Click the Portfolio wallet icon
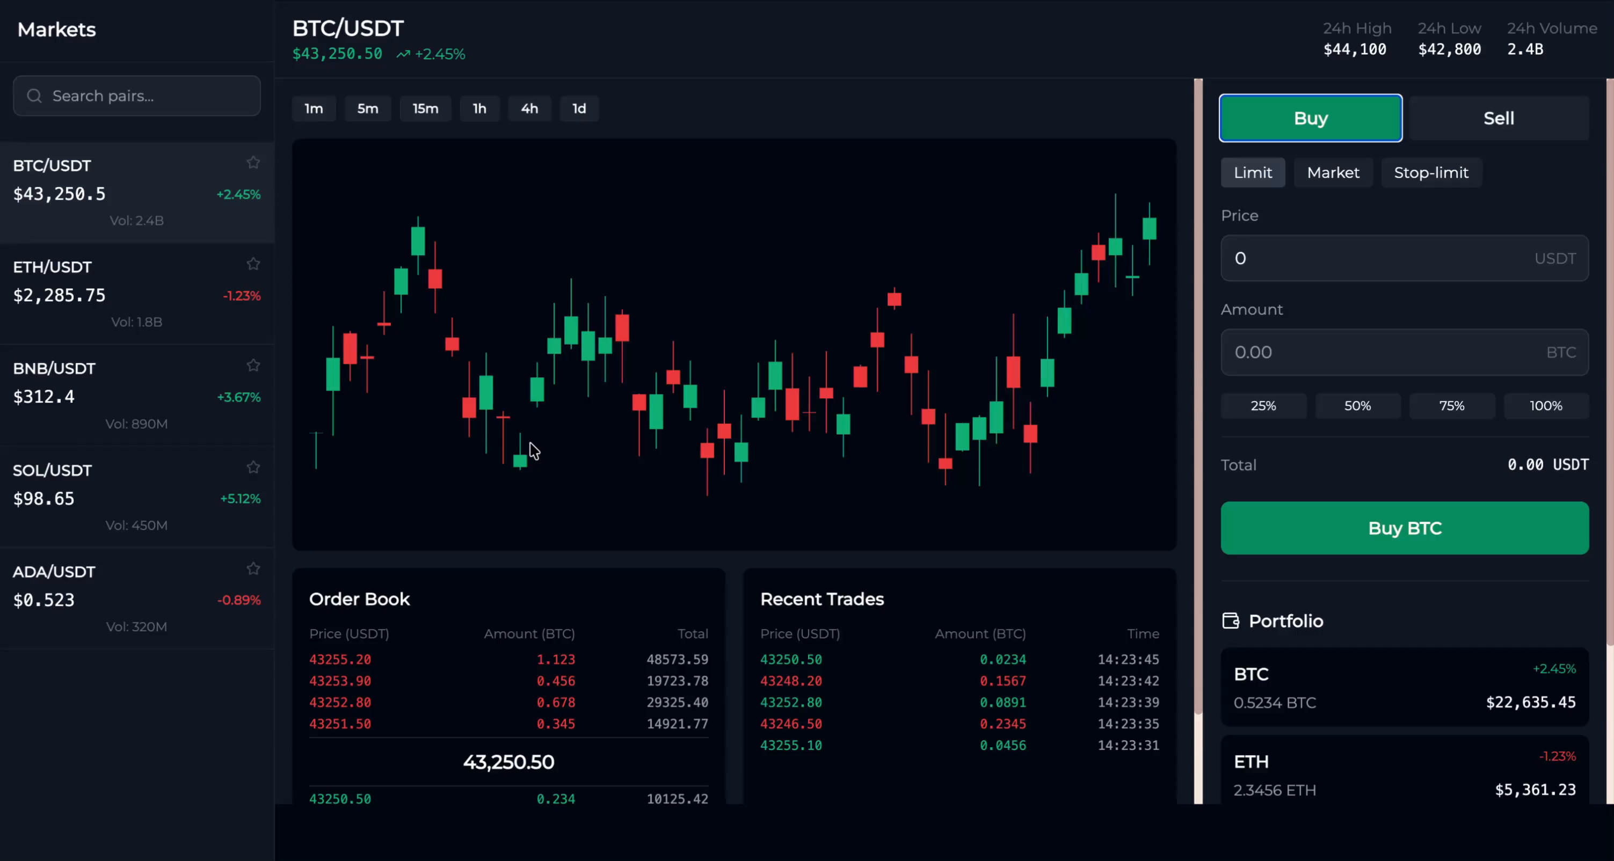The image size is (1614, 861). coord(1230,621)
